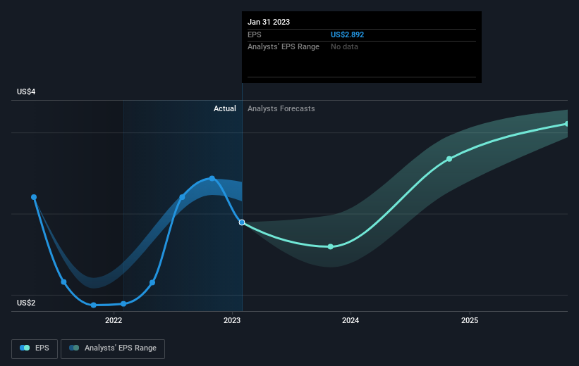Click the 'Analysts' EPS Range' tooltip row label
Image resolution: width=579 pixels, height=366 pixels.
click(x=284, y=47)
